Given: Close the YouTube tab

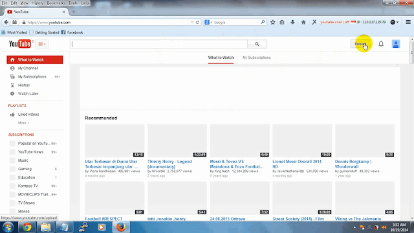Looking at the screenshot, I should [x=63, y=12].
